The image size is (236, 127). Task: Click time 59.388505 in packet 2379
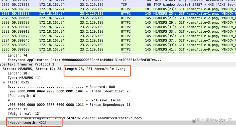21,18
